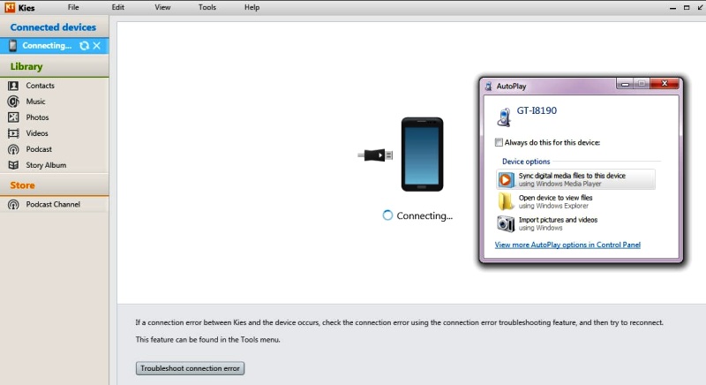Click the Videos icon in Library

click(13, 133)
